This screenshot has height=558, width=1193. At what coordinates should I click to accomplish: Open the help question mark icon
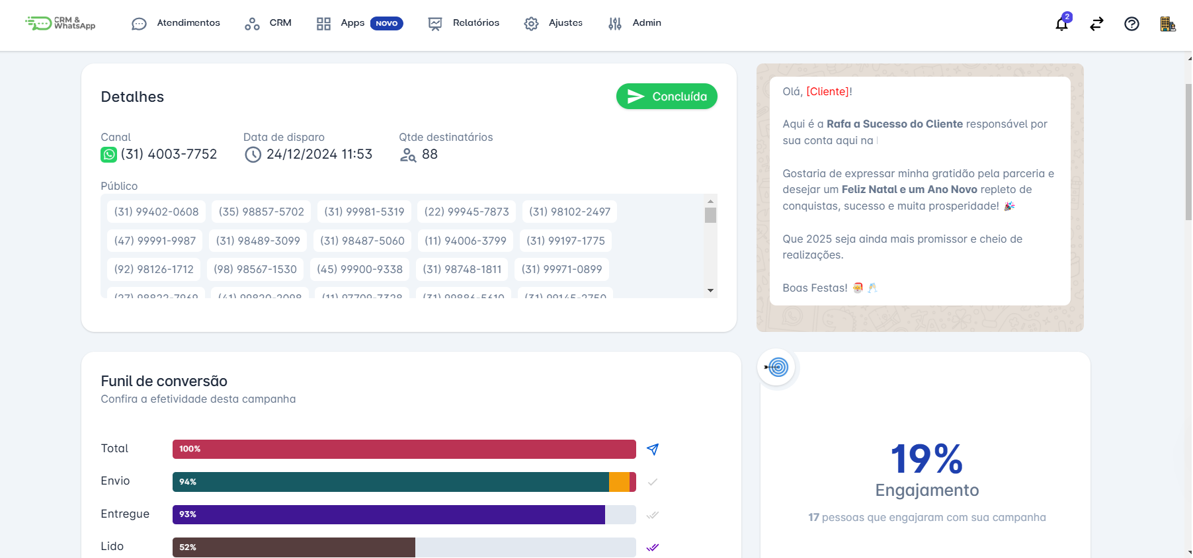(x=1131, y=24)
